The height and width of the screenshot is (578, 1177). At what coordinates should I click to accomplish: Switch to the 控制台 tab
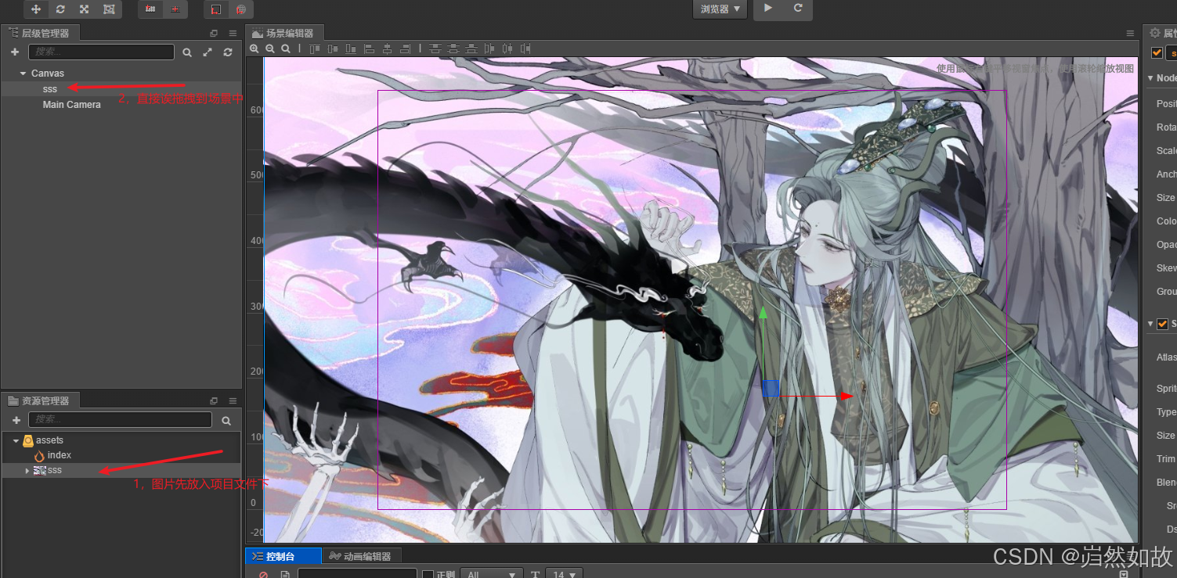pos(283,556)
